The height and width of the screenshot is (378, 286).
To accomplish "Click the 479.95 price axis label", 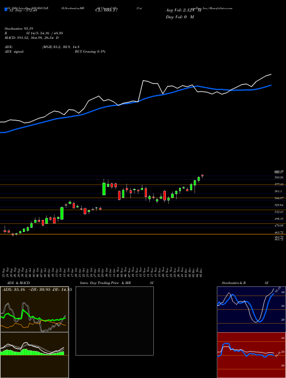I will (x=280, y=226).
